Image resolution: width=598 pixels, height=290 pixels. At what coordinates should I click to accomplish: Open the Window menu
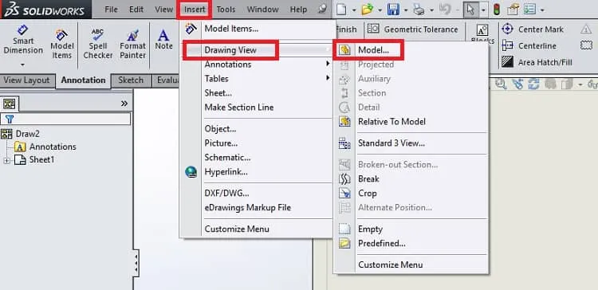click(x=262, y=10)
